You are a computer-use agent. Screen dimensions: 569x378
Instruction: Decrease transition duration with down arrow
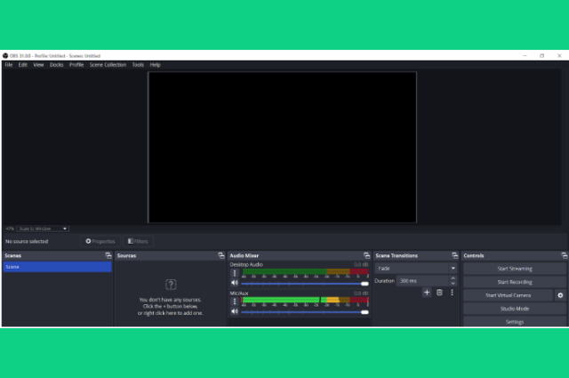[x=453, y=283]
